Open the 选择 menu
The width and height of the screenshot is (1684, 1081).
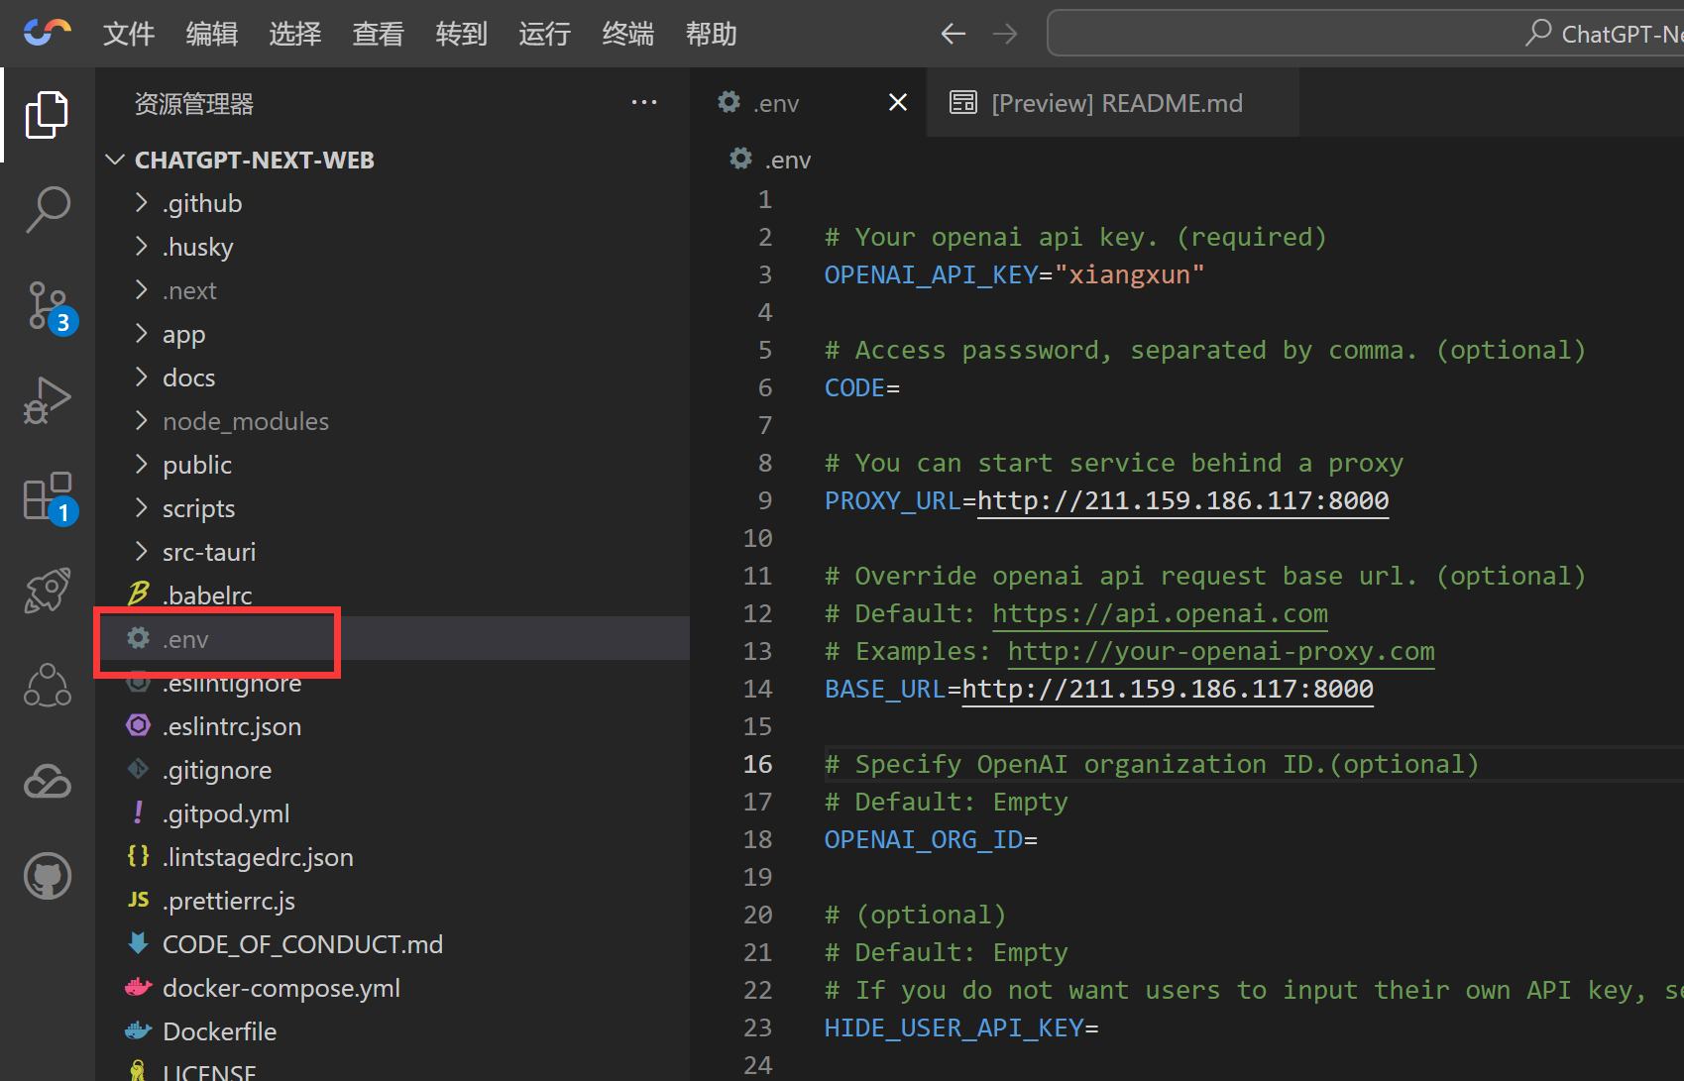tap(295, 34)
